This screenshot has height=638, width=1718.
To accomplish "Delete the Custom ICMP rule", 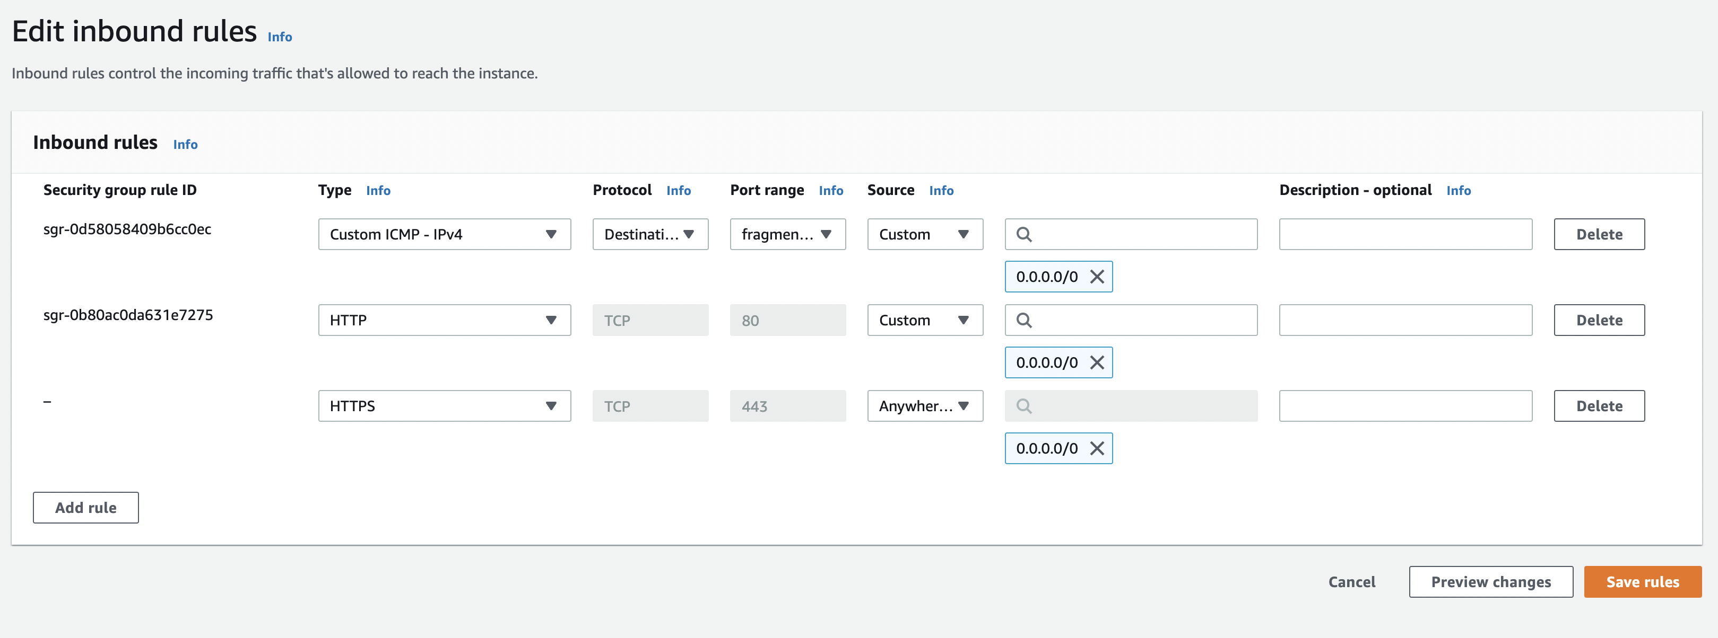I will 1599,234.
